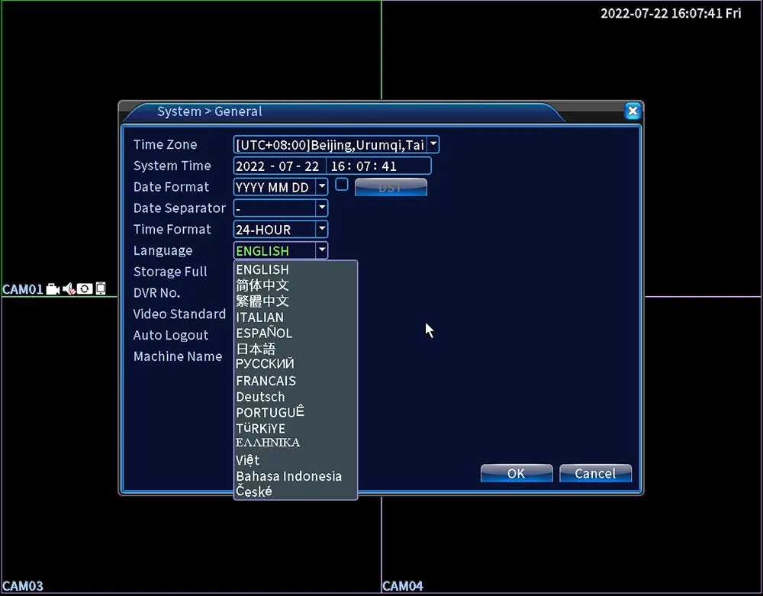Enable the DST checkbox

point(342,185)
